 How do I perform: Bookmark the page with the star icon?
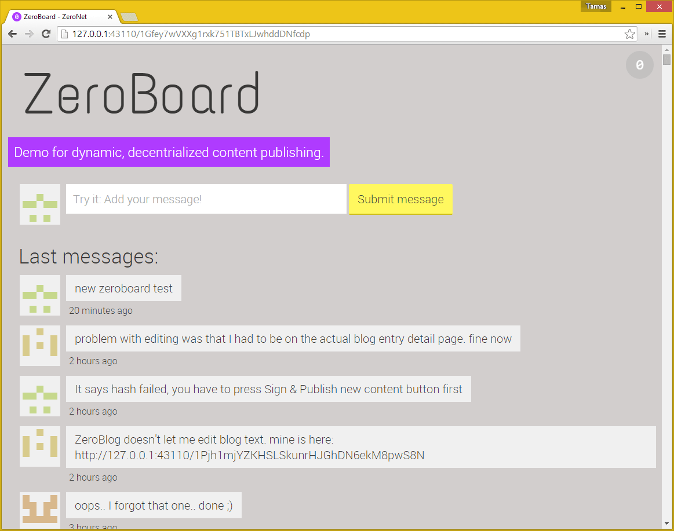click(x=630, y=34)
